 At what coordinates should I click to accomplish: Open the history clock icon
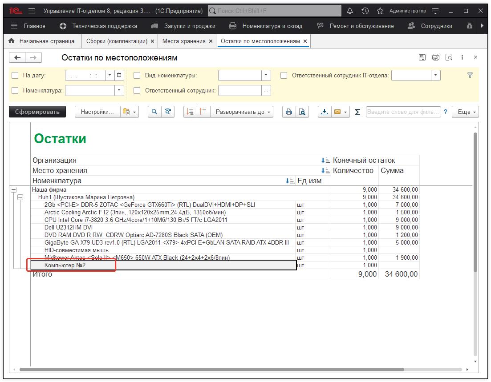(365, 11)
